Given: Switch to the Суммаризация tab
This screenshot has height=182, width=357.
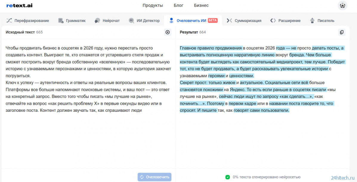Looking at the screenshot, I should click(248, 21).
